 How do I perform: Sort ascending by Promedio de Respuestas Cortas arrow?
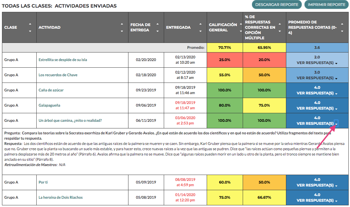point(342,24)
